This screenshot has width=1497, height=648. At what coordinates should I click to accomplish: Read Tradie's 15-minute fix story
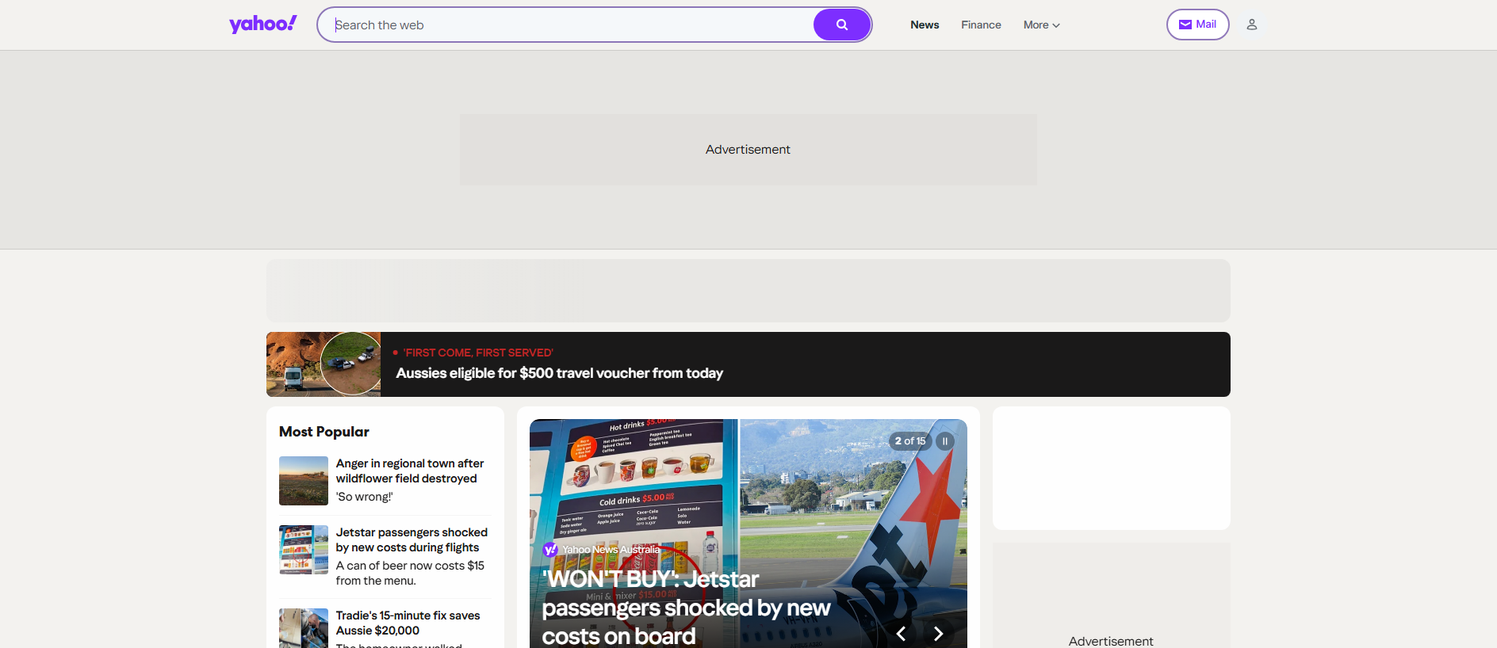(408, 623)
